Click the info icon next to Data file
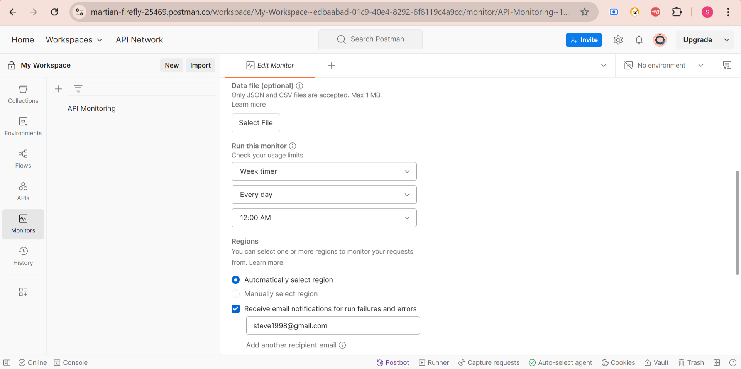 (299, 86)
